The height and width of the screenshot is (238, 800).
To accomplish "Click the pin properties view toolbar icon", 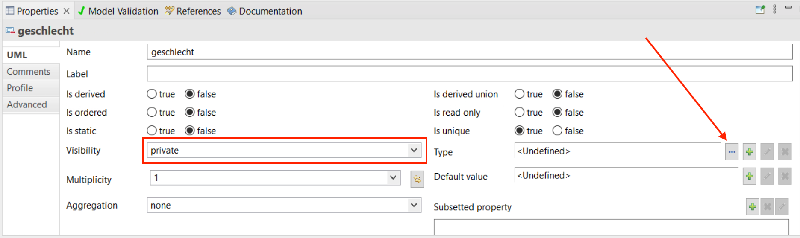I will (760, 10).
